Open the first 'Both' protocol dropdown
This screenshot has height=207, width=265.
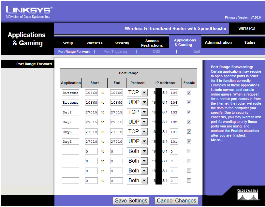137,151
